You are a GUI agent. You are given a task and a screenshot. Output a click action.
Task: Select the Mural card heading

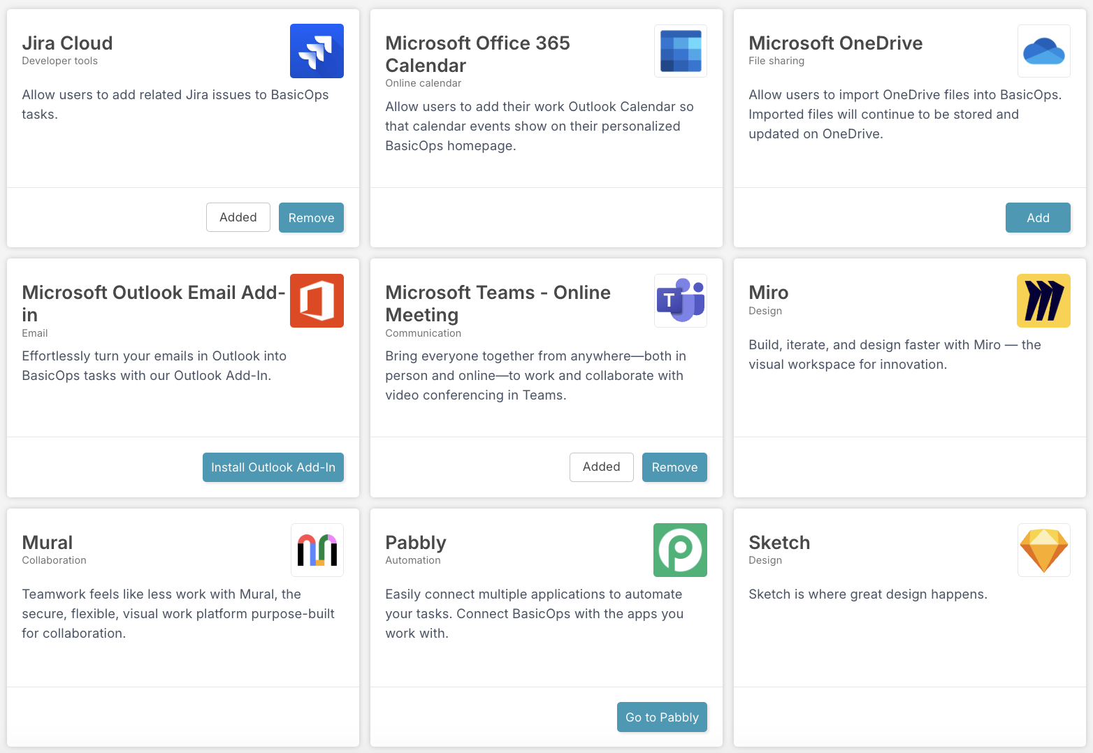point(48,543)
